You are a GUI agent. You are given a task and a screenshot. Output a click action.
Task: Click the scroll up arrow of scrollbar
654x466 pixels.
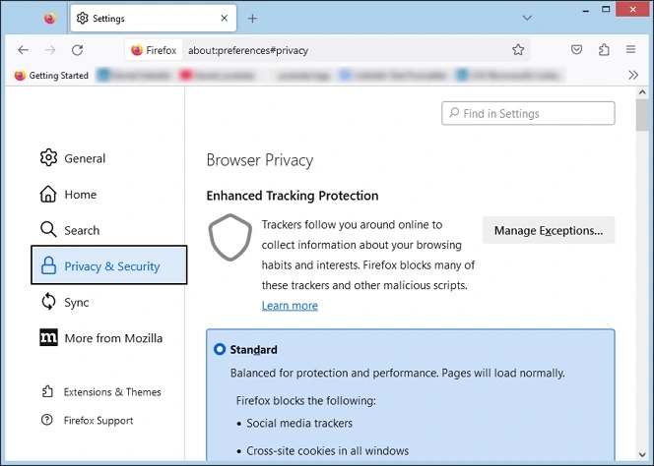click(642, 92)
